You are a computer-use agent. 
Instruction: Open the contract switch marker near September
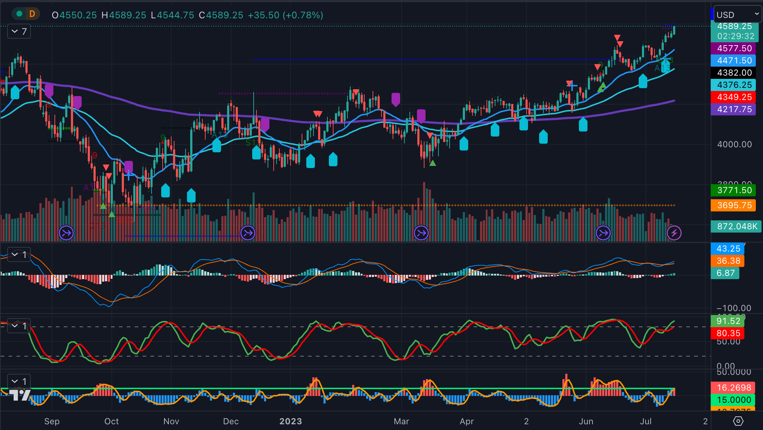pos(66,233)
